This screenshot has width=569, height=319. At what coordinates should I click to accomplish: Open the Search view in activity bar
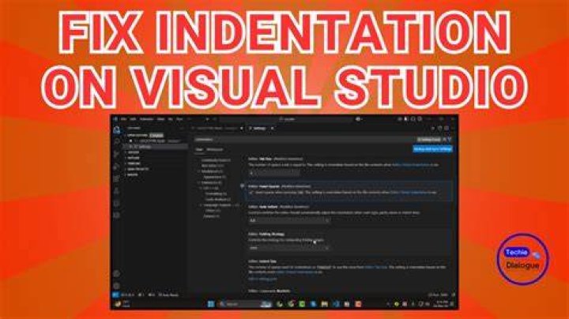point(117,142)
